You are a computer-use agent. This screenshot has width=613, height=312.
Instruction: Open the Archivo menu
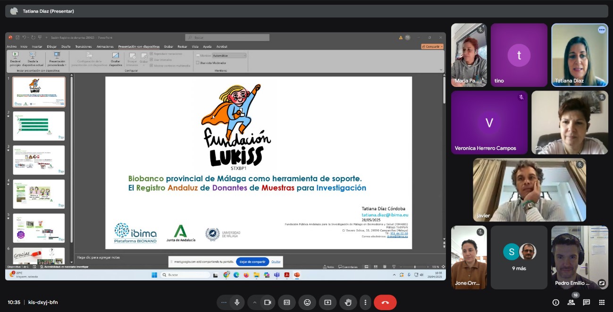pos(12,47)
